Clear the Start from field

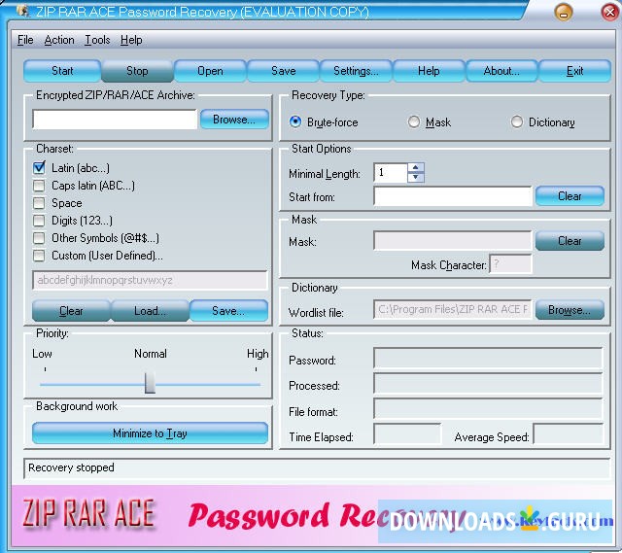point(570,196)
